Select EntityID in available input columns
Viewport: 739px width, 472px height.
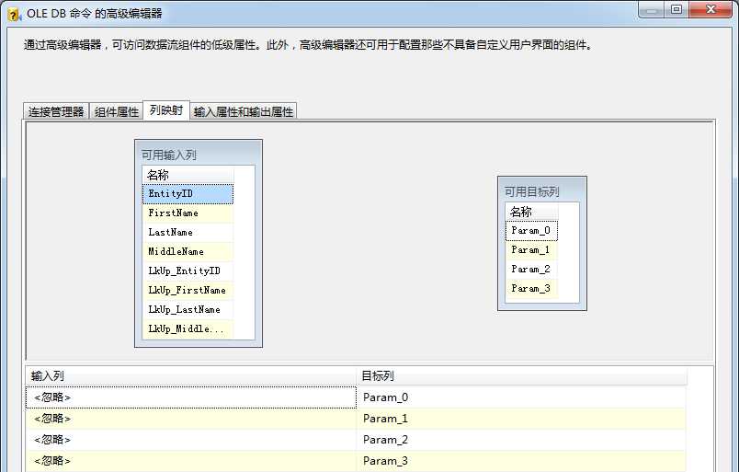pyautogui.click(x=188, y=193)
